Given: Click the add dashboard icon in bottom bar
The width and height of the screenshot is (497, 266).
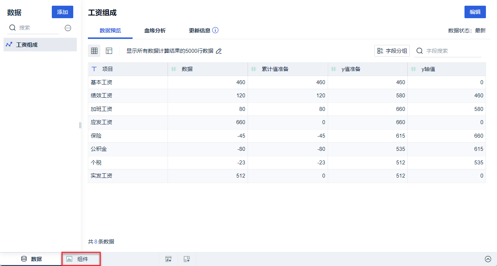Looking at the screenshot, I should [187, 259].
